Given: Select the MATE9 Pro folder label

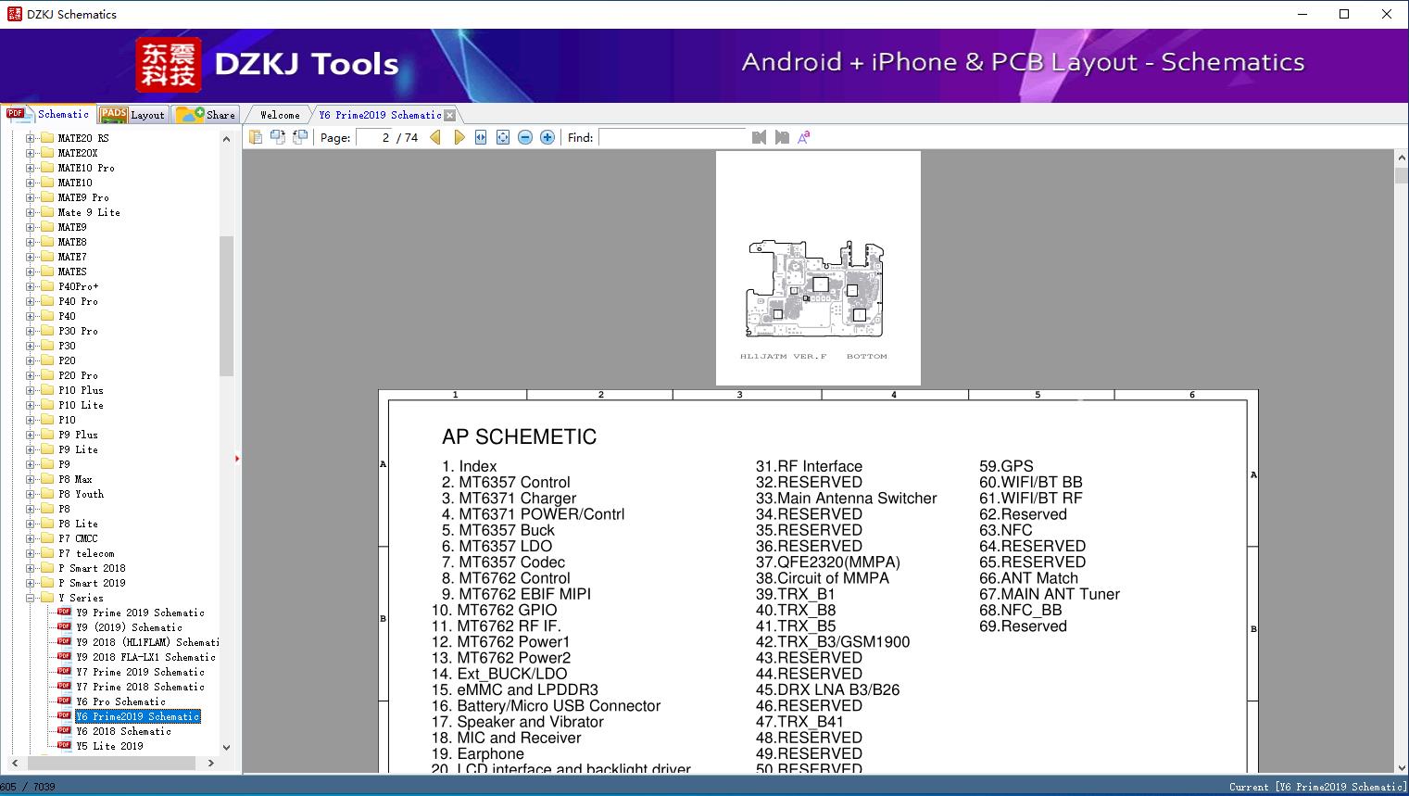Looking at the screenshot, I should coord(83,197).
